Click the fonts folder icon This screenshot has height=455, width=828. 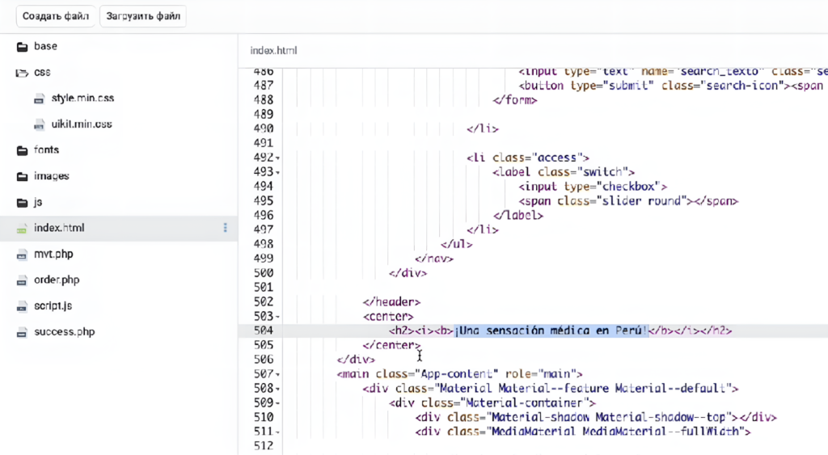tap(22, 150)
